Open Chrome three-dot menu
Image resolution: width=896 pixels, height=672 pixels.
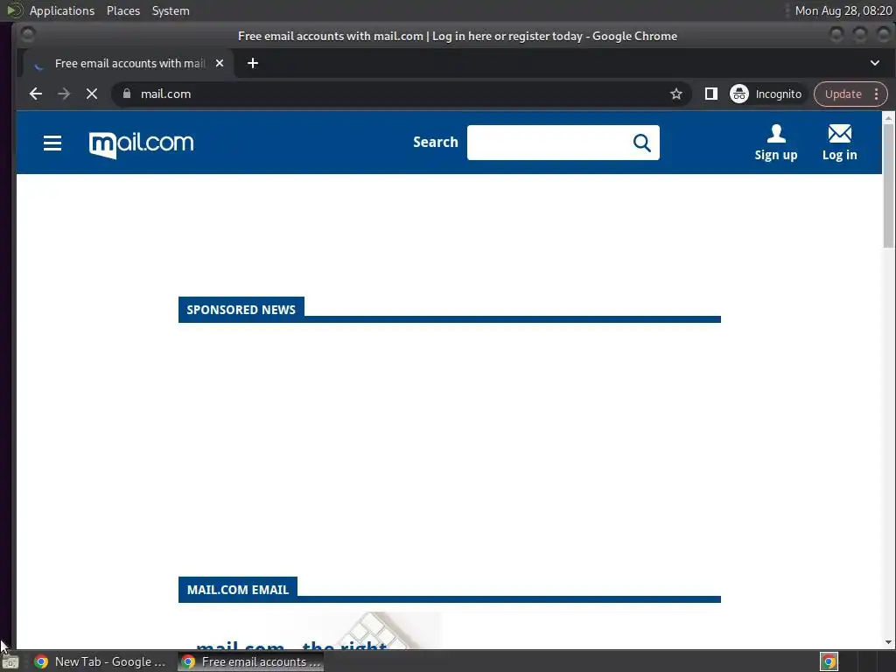click(x=877, y=94)
